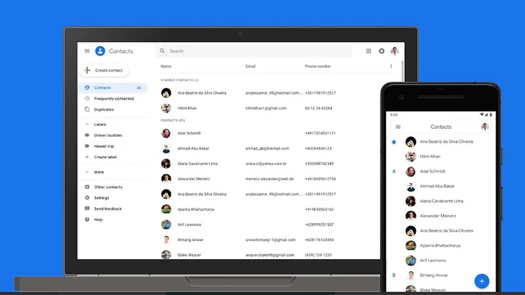Image resolution: width=525 pixels, height=295 pixels.
Task: Click the Frequently contacted clock icon
Action: (x=87, y=99)
